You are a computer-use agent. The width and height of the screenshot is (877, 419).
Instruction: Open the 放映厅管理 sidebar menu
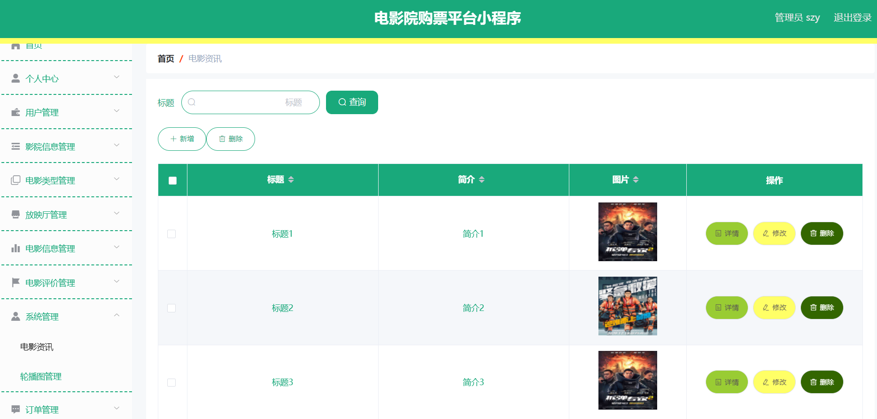(x=67, y=215)
